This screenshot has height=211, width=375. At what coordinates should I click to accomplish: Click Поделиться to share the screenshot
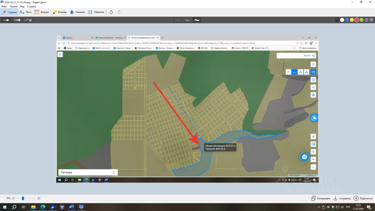[x=363, y=198]
